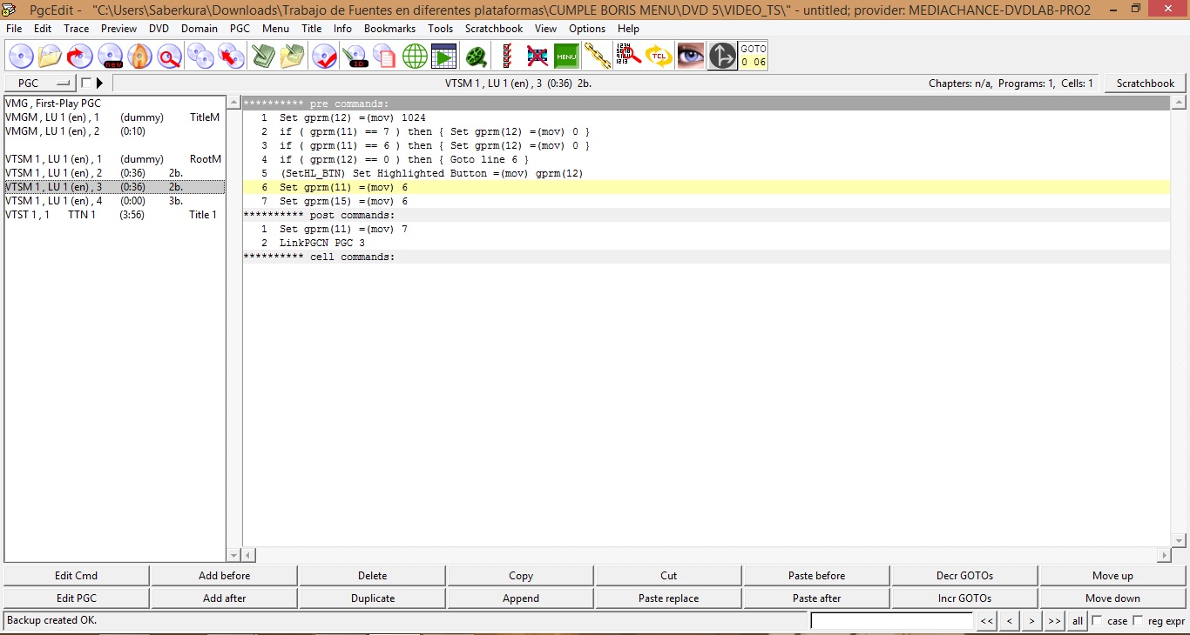Click the magnifier disc search icon
1190x635 pixels.
169,57
